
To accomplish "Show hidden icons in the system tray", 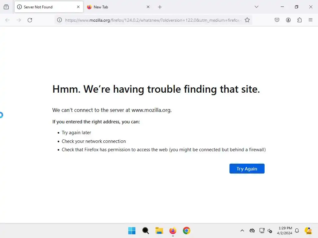I will point(242,231).
